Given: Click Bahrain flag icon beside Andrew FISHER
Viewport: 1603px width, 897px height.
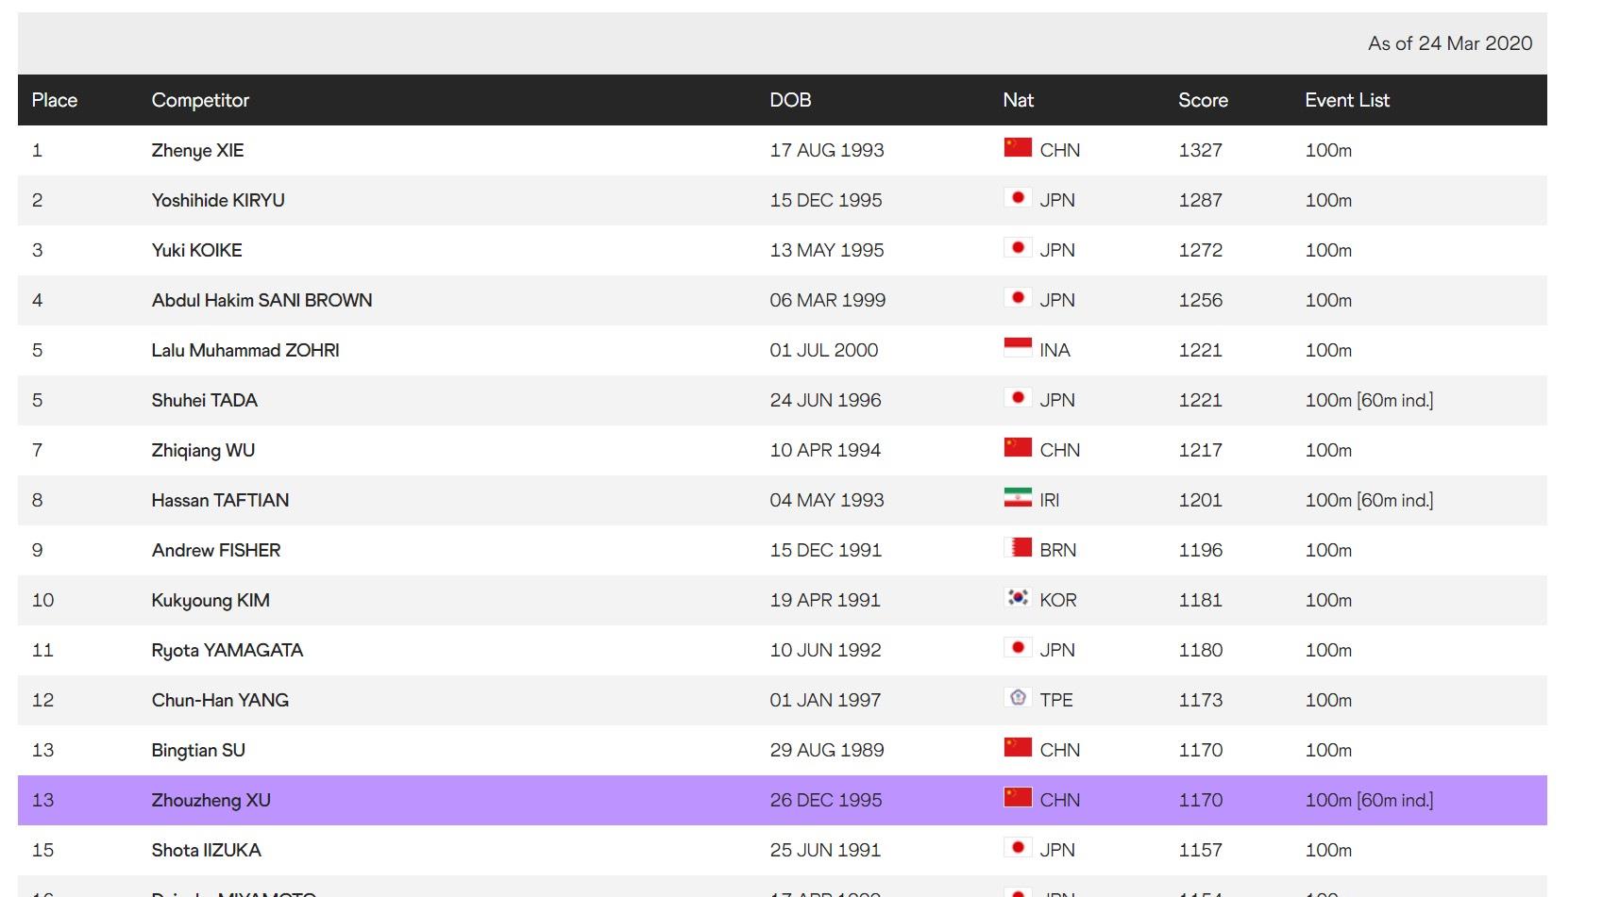Looking at the screenshot, I should tap(1017, 548).
